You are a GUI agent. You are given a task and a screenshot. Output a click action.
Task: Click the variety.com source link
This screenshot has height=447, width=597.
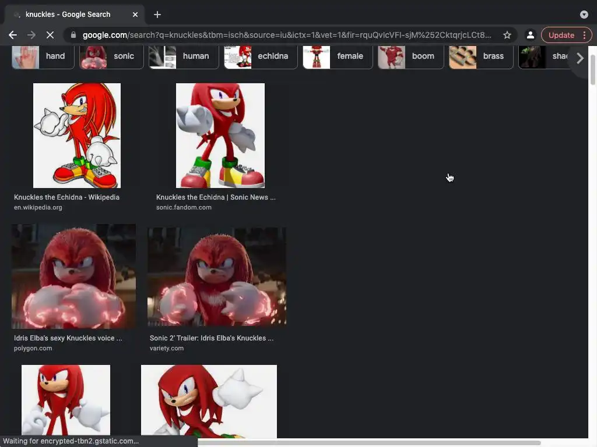[x=166, y=348]
